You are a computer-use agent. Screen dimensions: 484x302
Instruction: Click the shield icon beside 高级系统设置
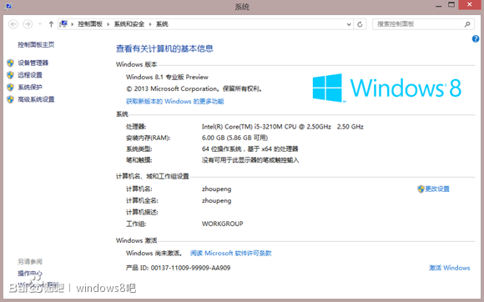tap(11, 99)
